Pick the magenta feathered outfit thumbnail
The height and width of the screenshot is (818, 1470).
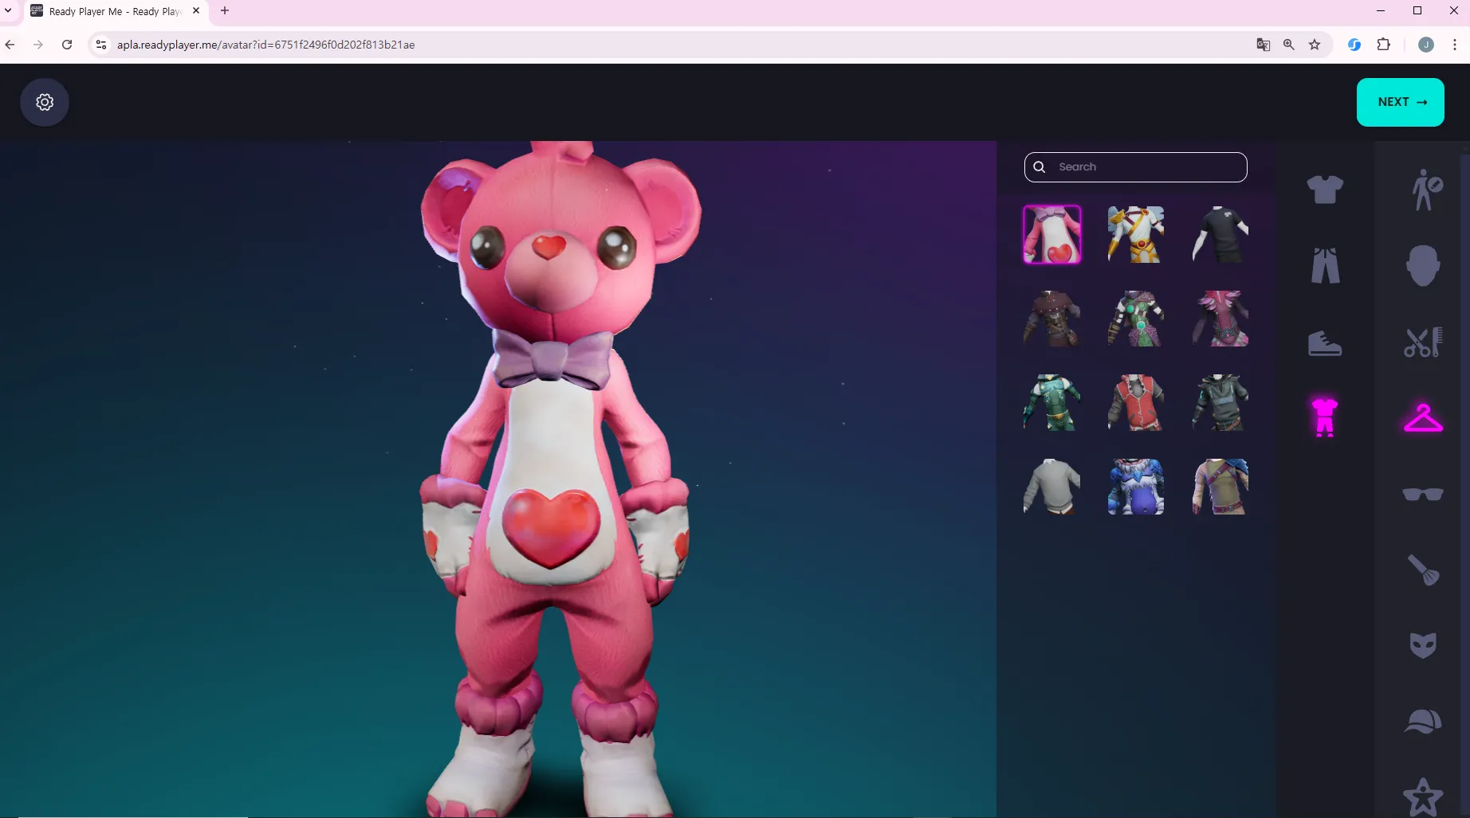1220,319
